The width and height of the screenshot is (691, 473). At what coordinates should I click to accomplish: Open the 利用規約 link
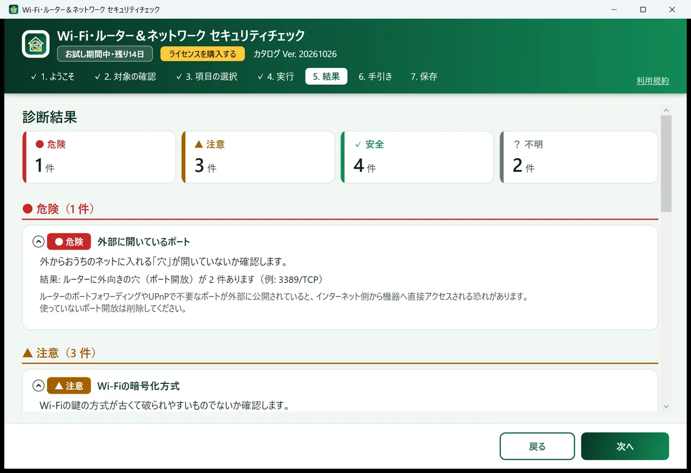pyautogui.click(x=653, y=81)
